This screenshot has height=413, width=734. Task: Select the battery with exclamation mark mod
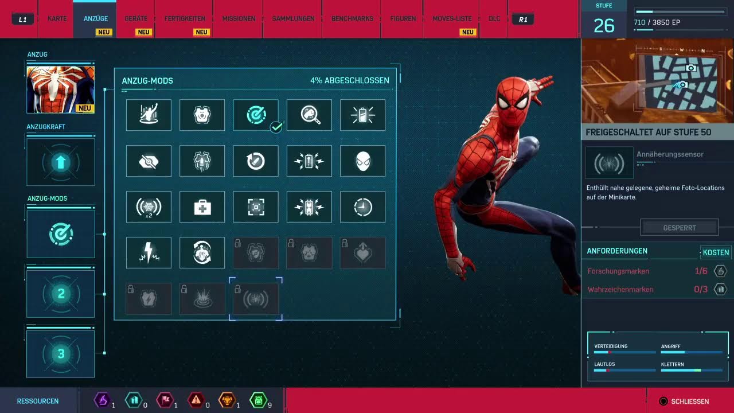(x=309, y=161)
